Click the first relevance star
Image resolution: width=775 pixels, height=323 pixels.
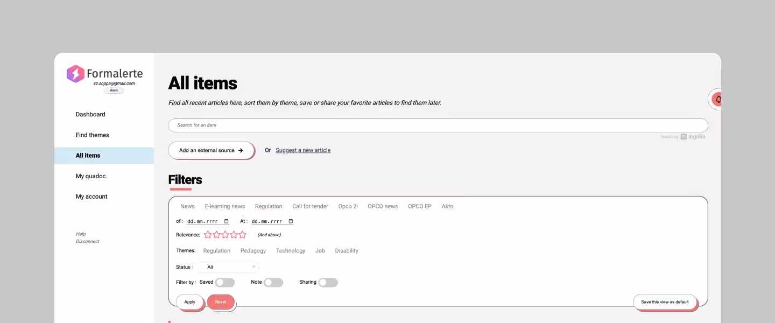[208, 234]
